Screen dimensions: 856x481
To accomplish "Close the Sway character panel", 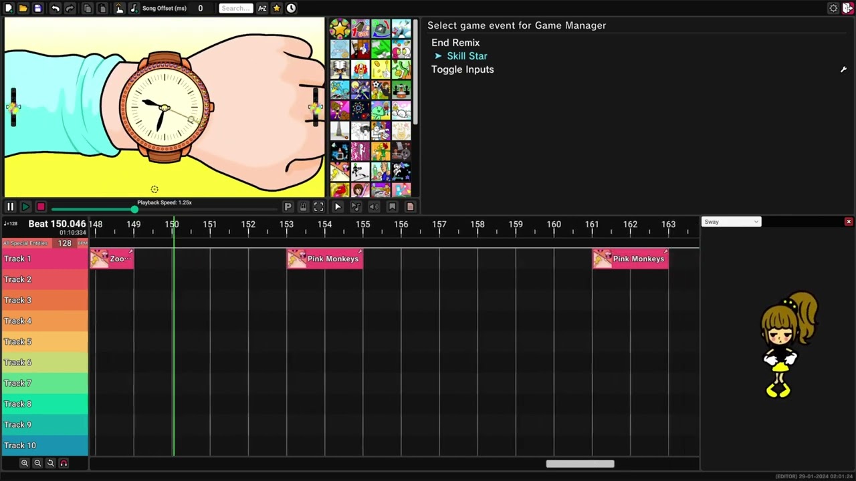I will (849, 222).
